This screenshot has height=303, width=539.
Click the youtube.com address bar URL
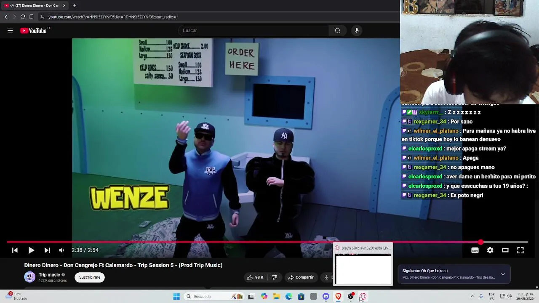(x=113, y=17)
